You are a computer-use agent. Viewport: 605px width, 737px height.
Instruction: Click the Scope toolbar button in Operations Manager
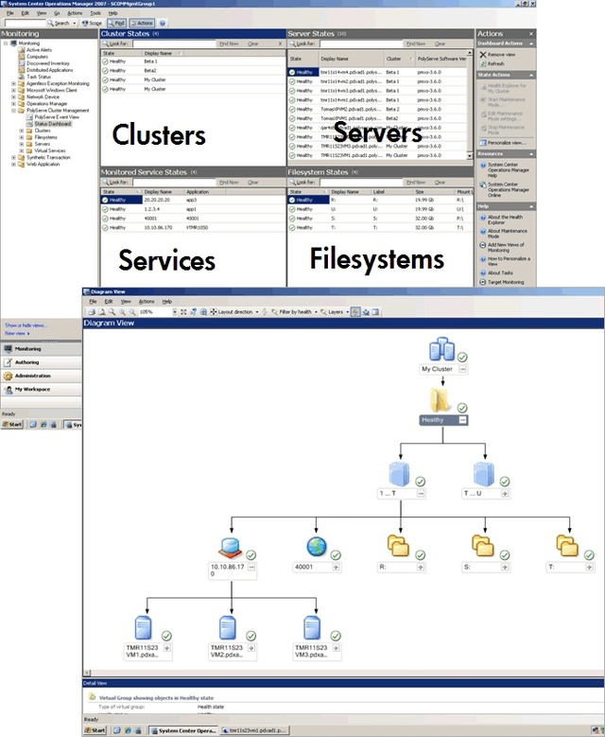pos(92,23)
